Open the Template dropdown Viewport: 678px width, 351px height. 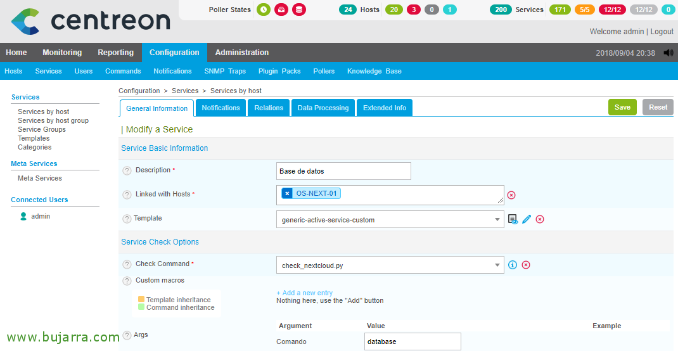point(390,220)
